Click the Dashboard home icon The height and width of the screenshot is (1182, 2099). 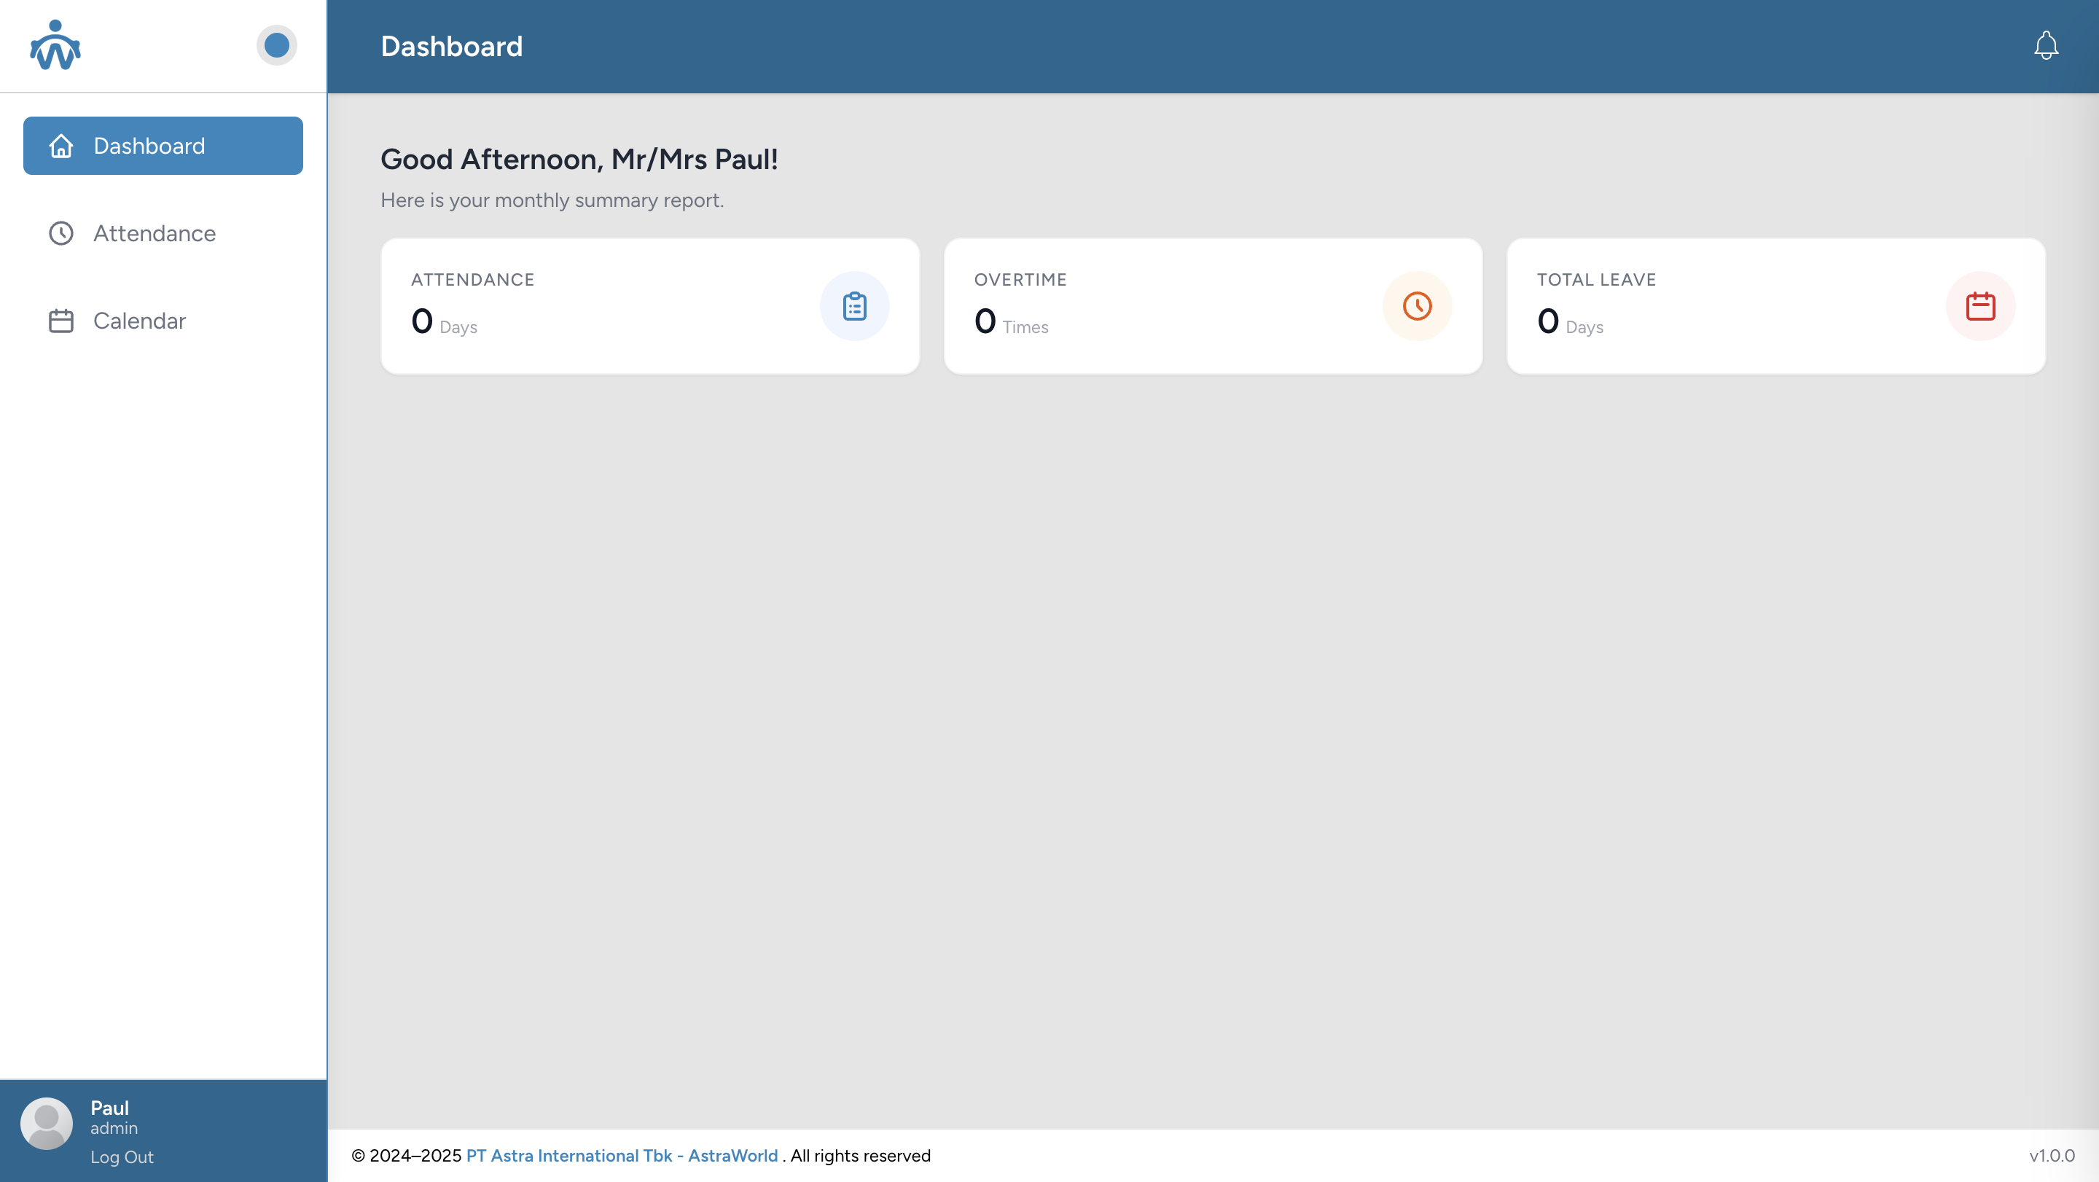coord(61,146)
